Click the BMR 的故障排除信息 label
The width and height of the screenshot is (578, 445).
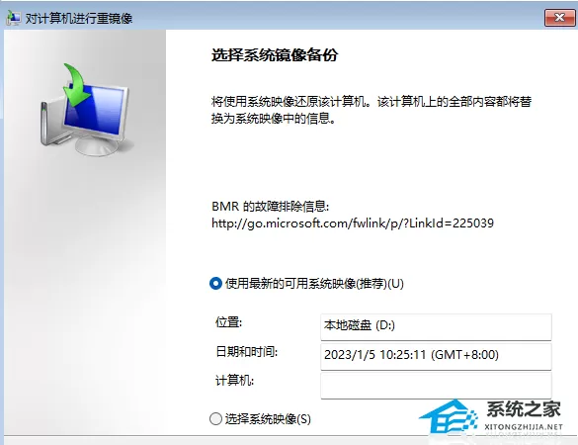click(270, 206)
